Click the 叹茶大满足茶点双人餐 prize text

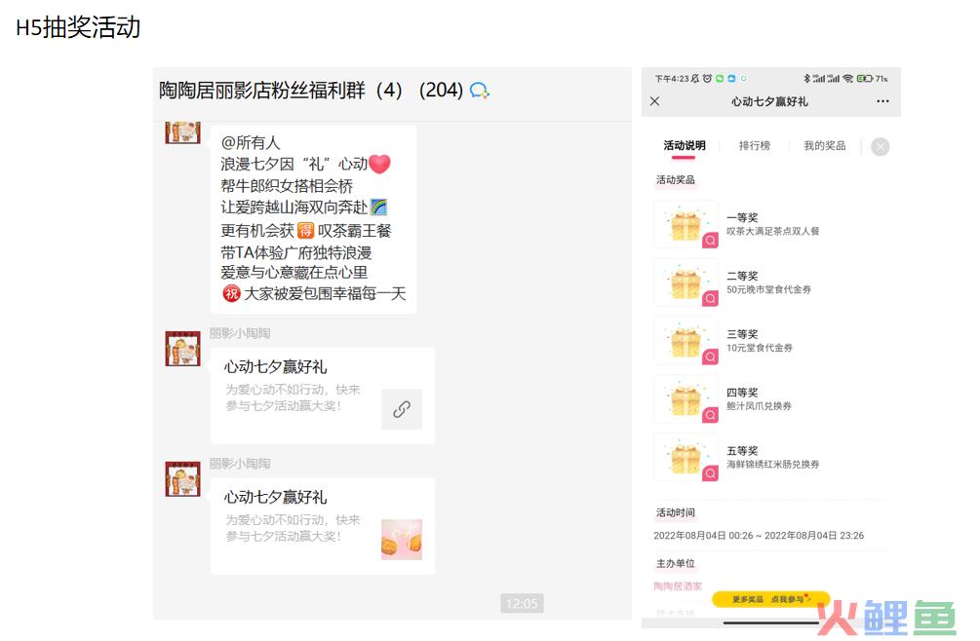[x=772, y=231]
